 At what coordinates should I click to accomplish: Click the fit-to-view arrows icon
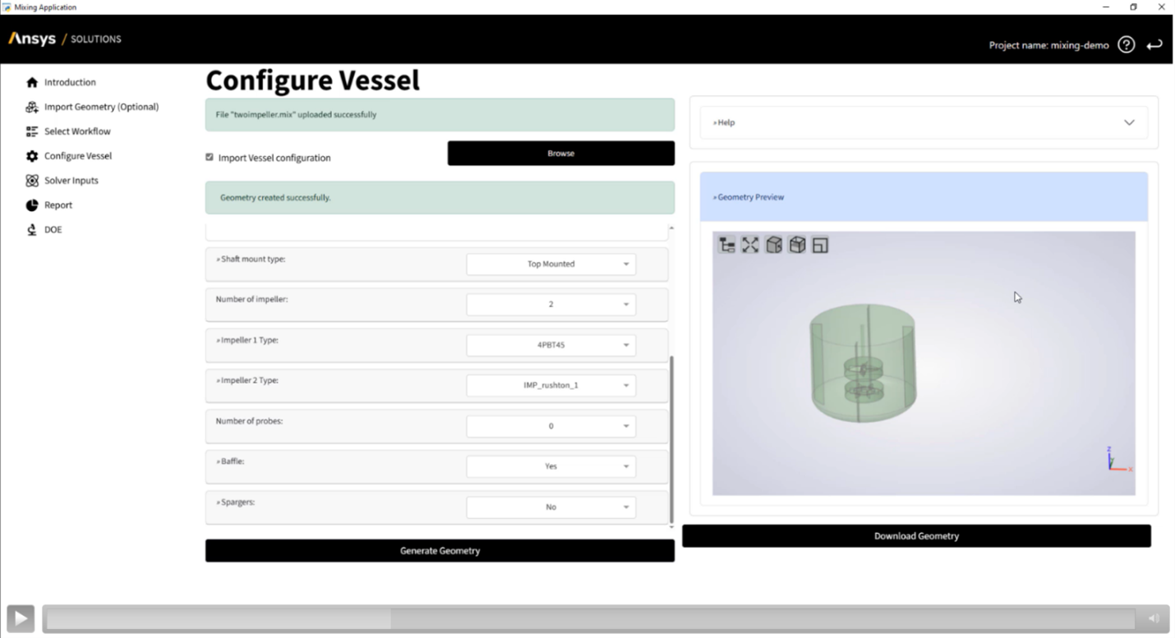pos(750,245)
